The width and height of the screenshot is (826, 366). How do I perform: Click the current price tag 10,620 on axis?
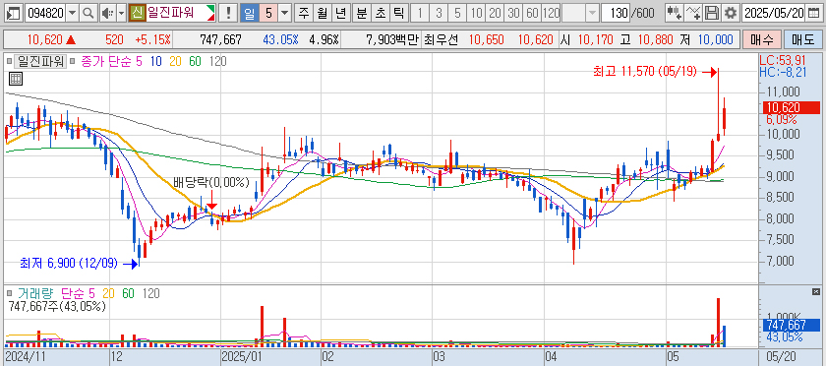pos(792,107)
